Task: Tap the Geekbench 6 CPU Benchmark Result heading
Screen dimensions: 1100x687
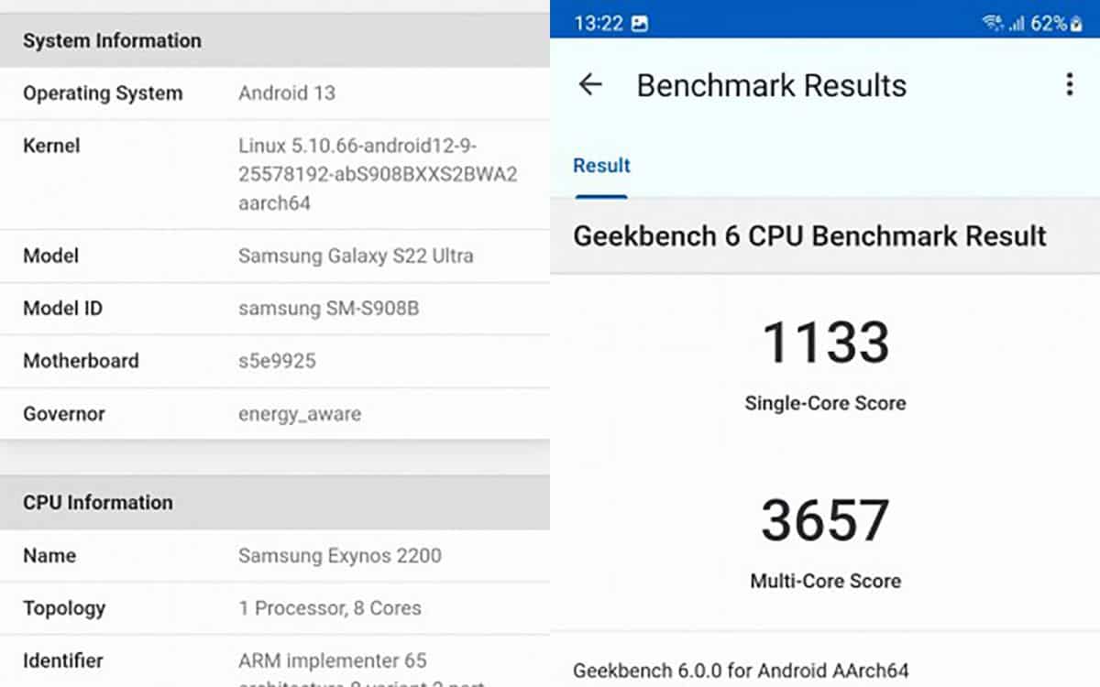Action: [x=808, y=236]
